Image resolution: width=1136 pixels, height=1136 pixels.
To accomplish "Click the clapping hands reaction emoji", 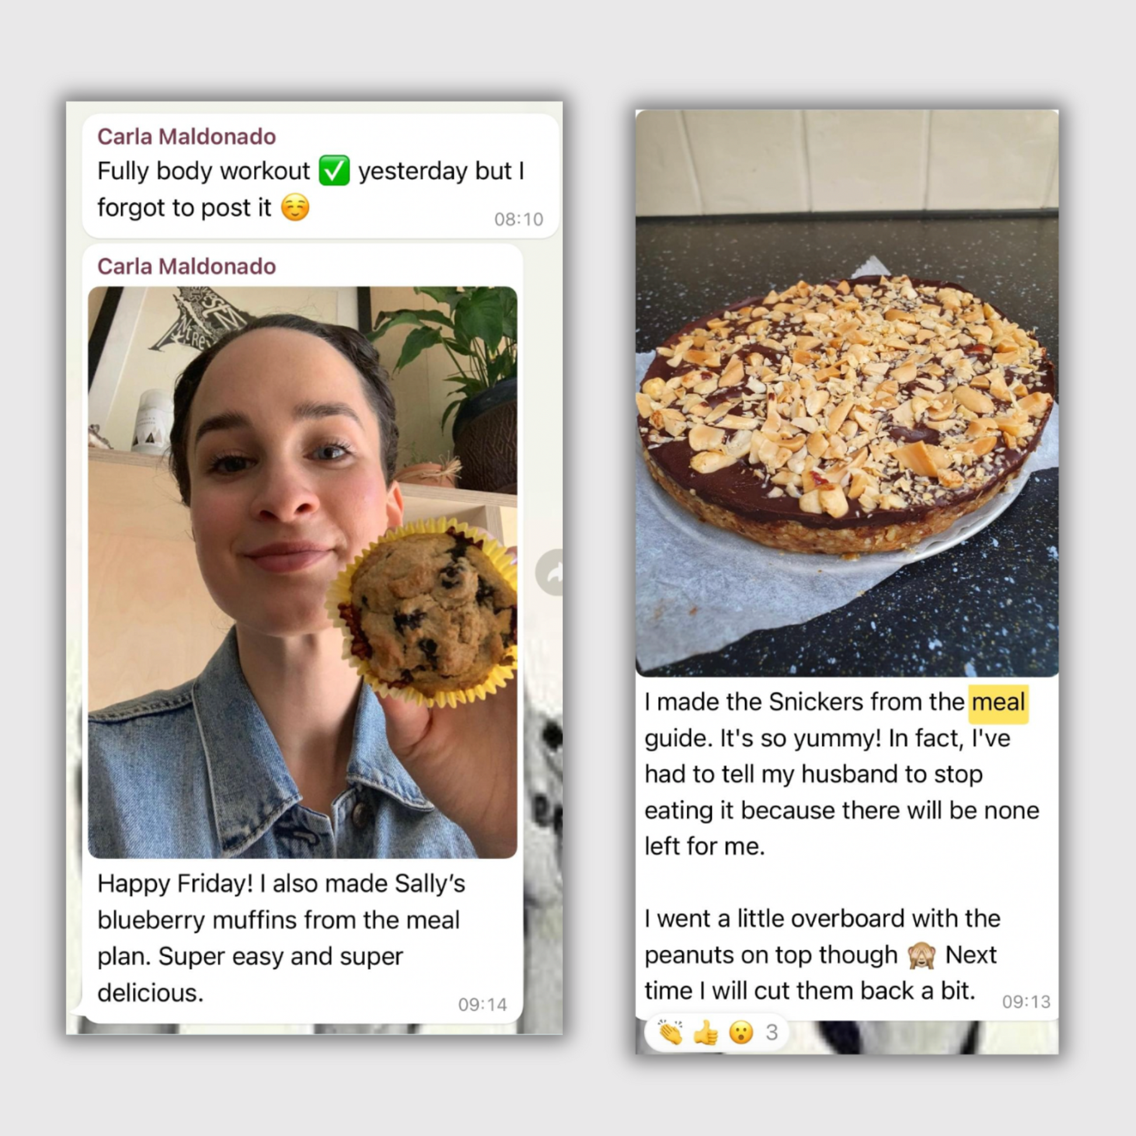I will click(x=670, y=1032).
